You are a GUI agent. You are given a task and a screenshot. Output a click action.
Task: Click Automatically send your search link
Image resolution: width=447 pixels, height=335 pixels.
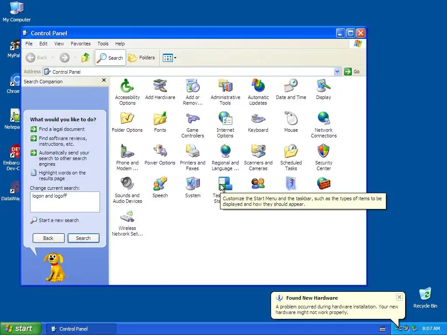click(60, 158)
